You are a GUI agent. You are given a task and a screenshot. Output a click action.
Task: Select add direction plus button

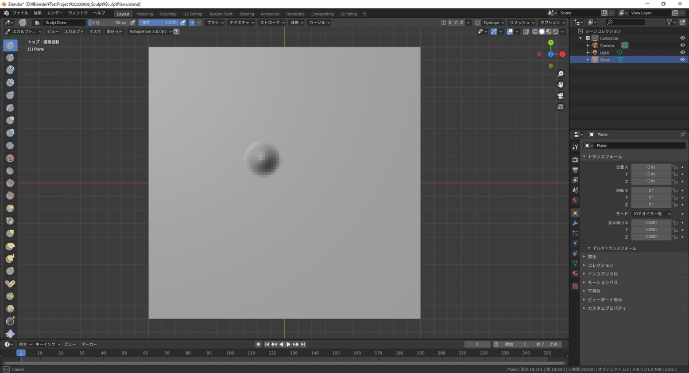coord(192,22)
